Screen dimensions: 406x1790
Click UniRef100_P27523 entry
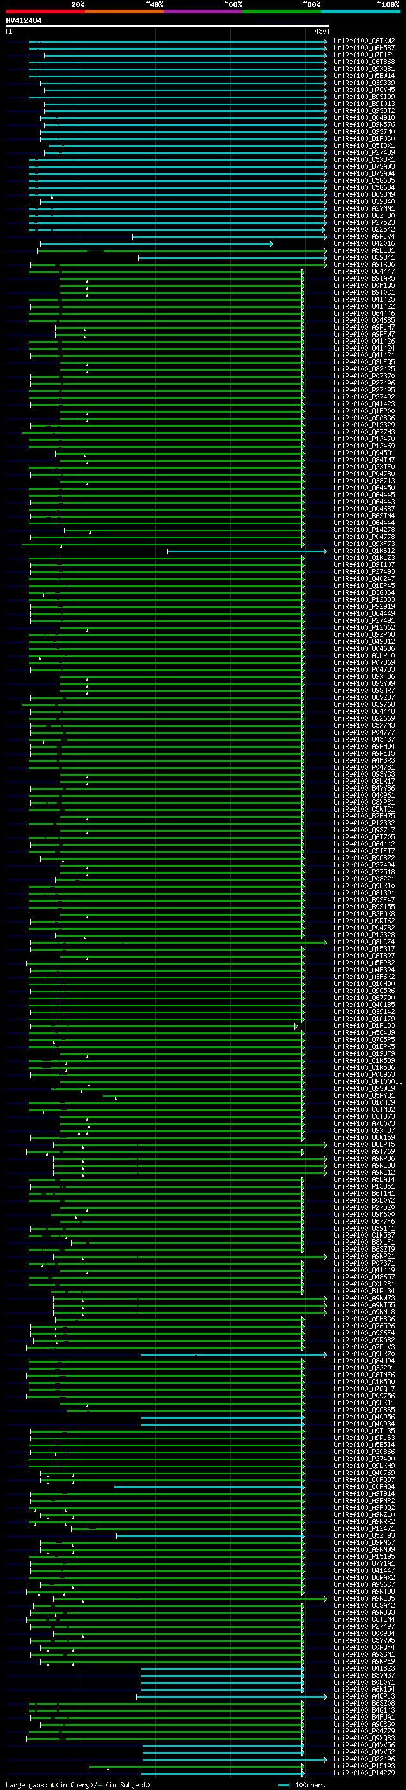tap(364, 222)
